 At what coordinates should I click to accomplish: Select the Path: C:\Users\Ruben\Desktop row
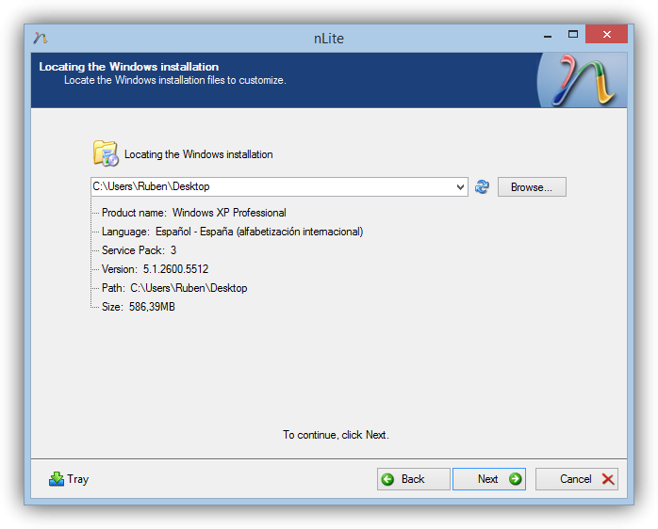[x=174, y=288]
